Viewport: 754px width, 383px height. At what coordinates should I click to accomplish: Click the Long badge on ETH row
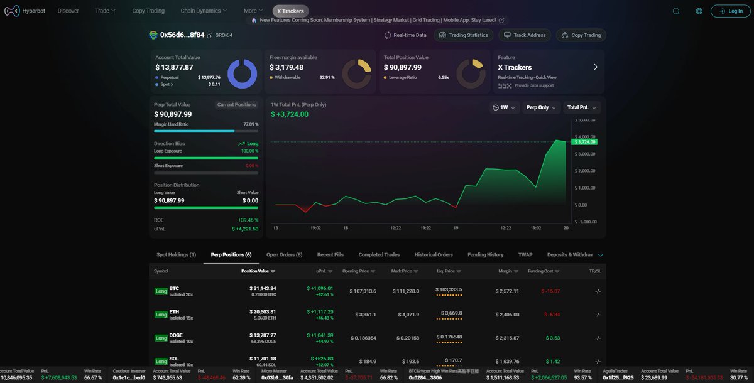(161, 315)
